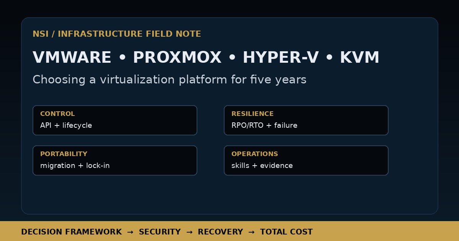The width and height of the screenshot is (459, 241).
Task: Click RECOVERY in the bottom banner
Action: point(220,232)
